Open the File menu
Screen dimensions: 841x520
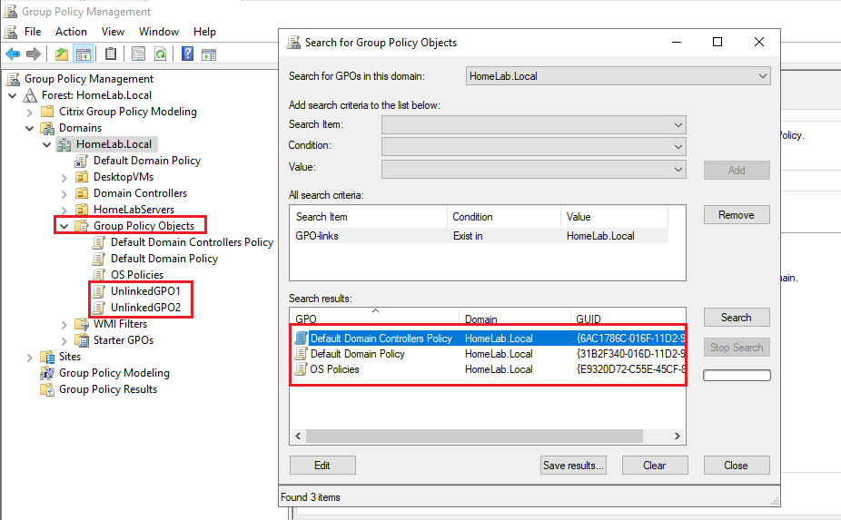pos(33,32)
